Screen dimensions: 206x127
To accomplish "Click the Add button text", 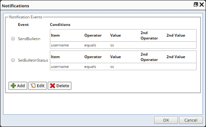I will point(21,86).
